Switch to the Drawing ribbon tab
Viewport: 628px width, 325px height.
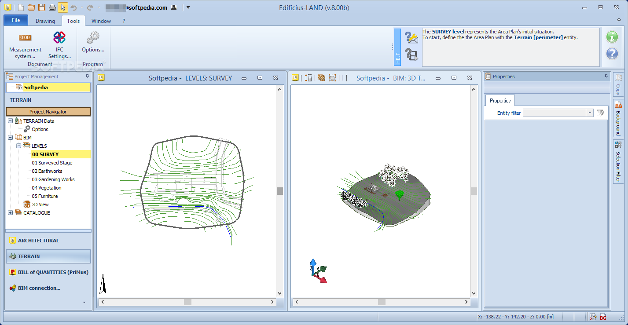pos(45,21)
